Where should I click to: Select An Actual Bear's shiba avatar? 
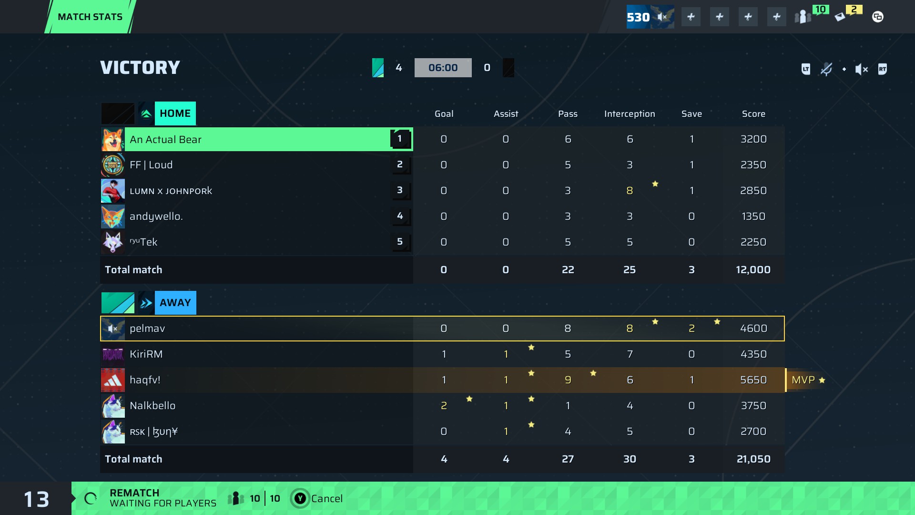point(113,139)
